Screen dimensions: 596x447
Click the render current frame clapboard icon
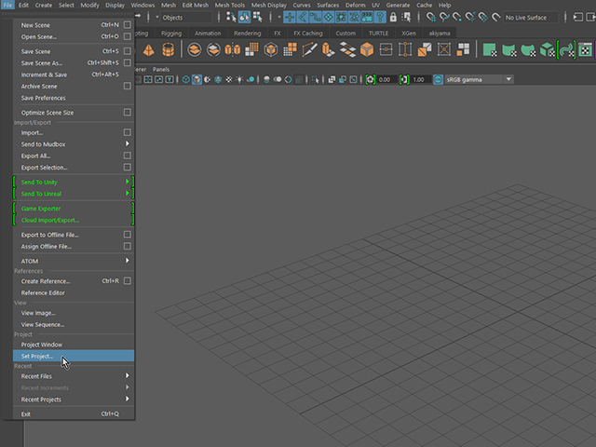(x=367, y=17)
